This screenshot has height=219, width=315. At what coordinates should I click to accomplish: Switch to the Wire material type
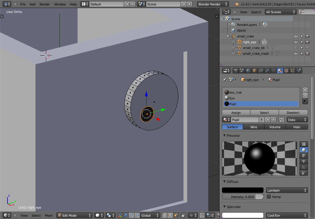tap(254, 127)
